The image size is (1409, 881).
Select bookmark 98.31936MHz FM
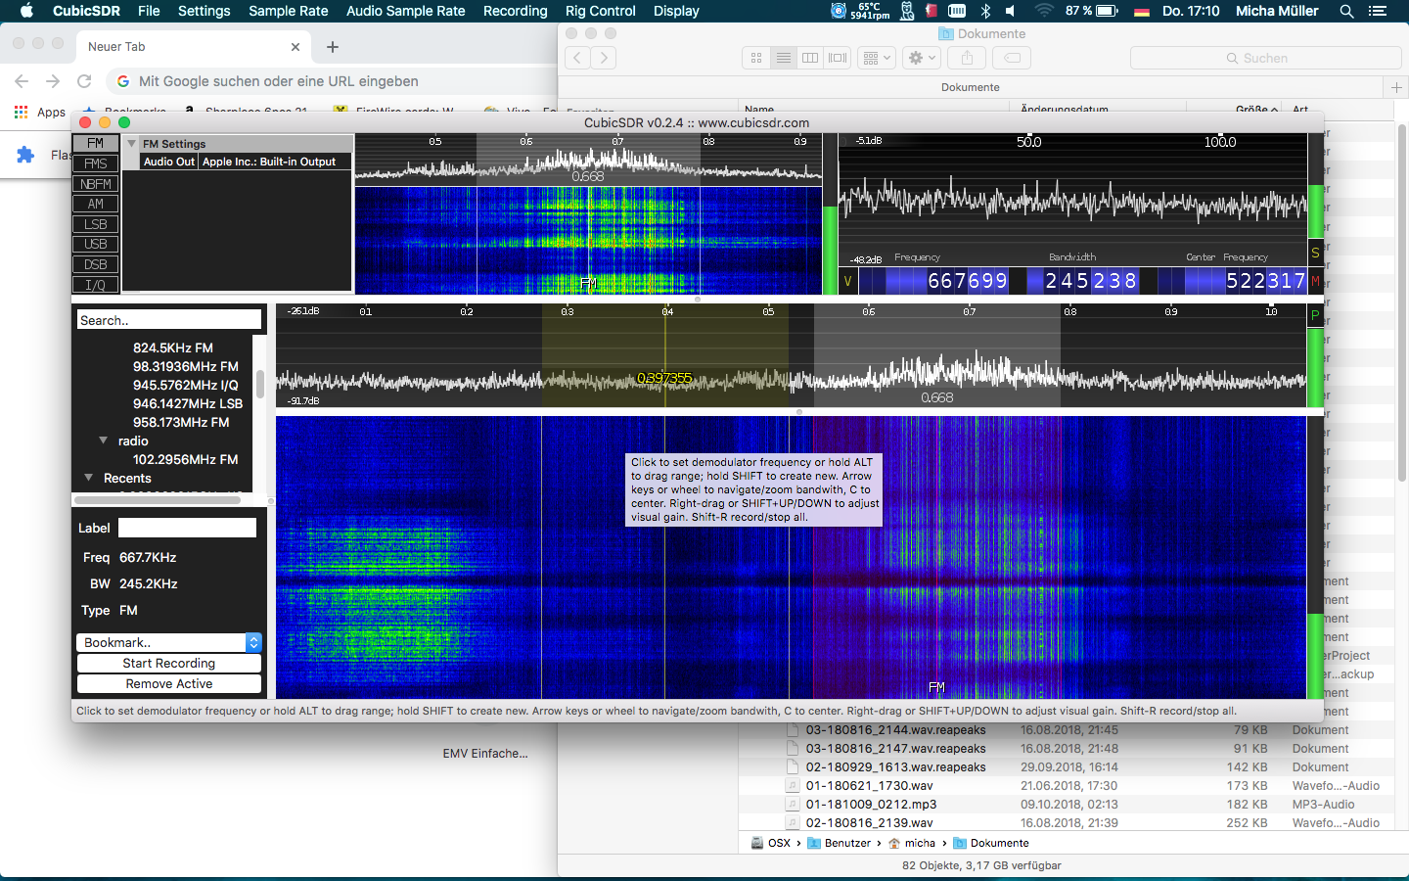186,366
